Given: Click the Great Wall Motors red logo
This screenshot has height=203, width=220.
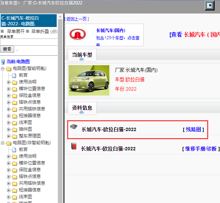Looking at the screenshot, I should pos(78,34).
